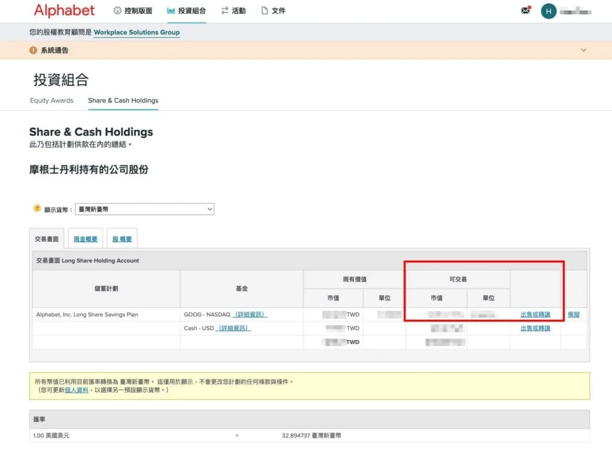The height and width of the screenshot is (453, 612).
Task: Open the 個人資料 link in notice
Action: coord(76,390)
